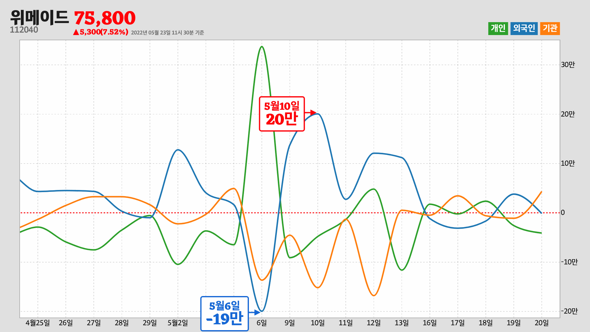
Task: Click the 26일 x-axis label
Action: coord(66,323)
